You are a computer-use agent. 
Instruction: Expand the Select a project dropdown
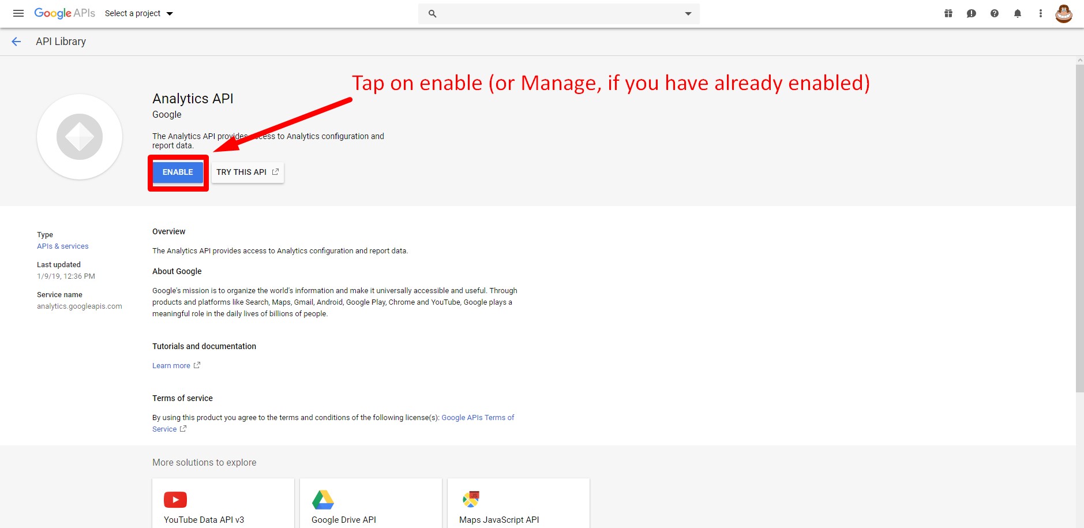pyautogui.click(x=138, y=13)
